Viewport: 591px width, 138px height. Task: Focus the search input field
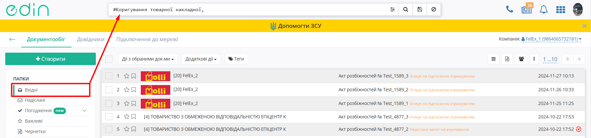(248, 9)
